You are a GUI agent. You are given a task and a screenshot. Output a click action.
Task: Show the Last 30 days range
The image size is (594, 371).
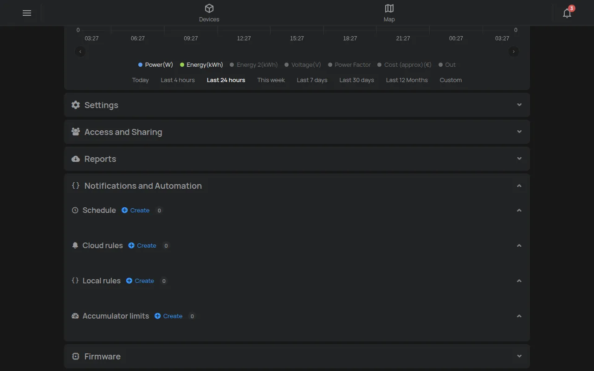(x=357, y=80)
